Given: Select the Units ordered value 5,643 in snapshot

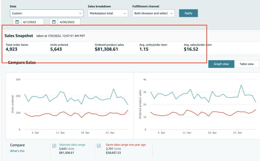Looking at the screenshot, I should pos(56,49).
